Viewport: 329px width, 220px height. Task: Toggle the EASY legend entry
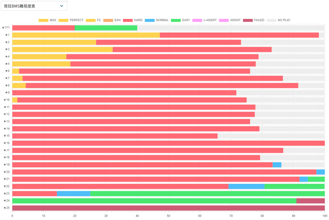pos(180,20)
